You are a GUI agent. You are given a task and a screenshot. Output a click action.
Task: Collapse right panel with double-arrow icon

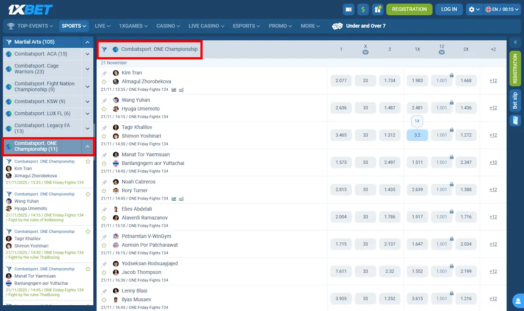515,42
